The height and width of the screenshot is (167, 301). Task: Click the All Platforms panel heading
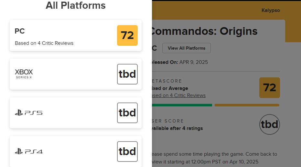pyautogui.click(x=76, y=5)
